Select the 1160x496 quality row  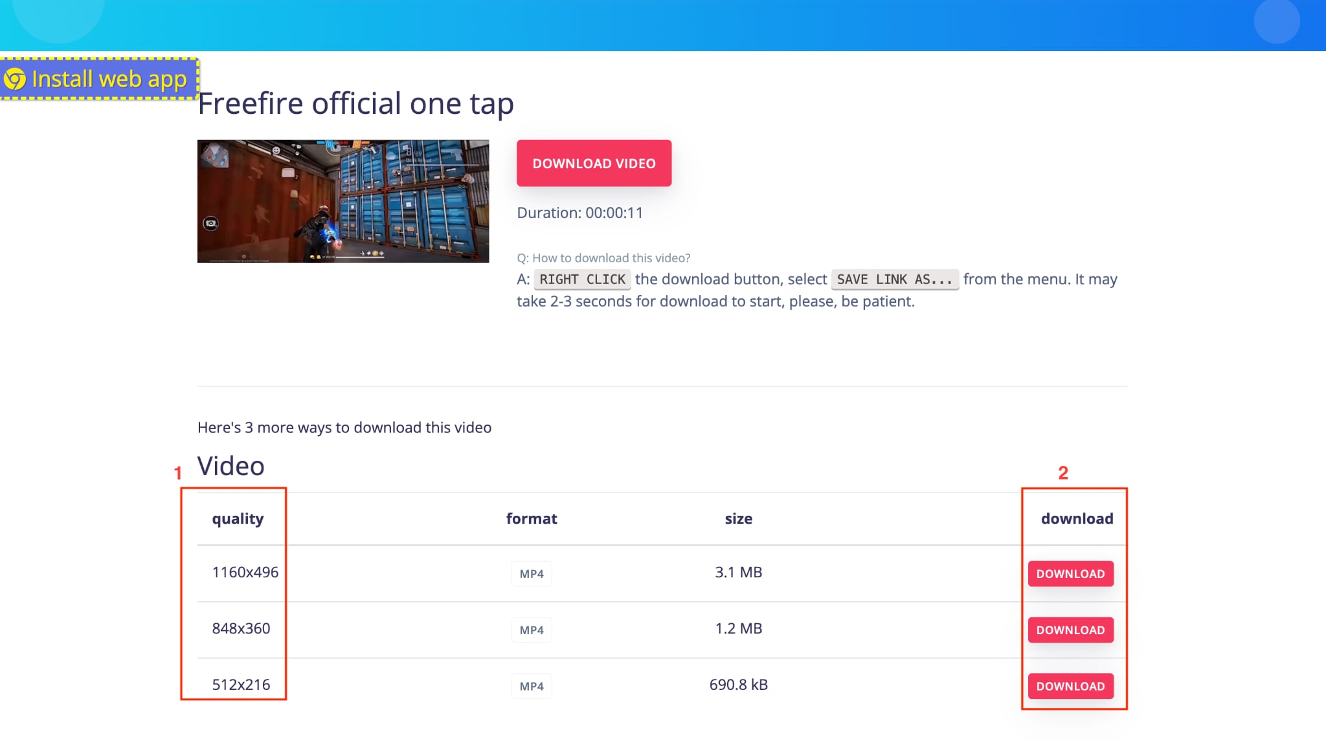[x=245, y=572]
